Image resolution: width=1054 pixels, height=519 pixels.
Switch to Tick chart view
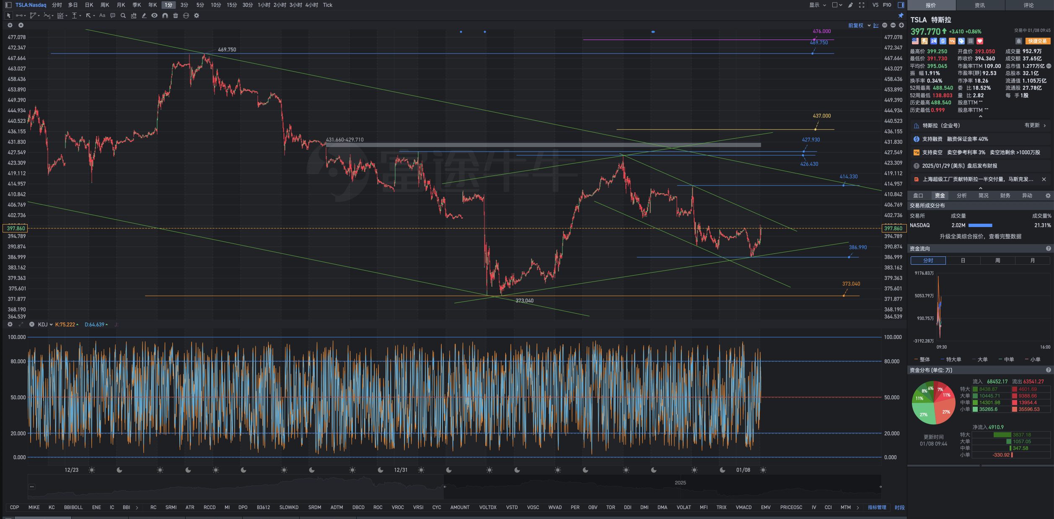point(328,5)
